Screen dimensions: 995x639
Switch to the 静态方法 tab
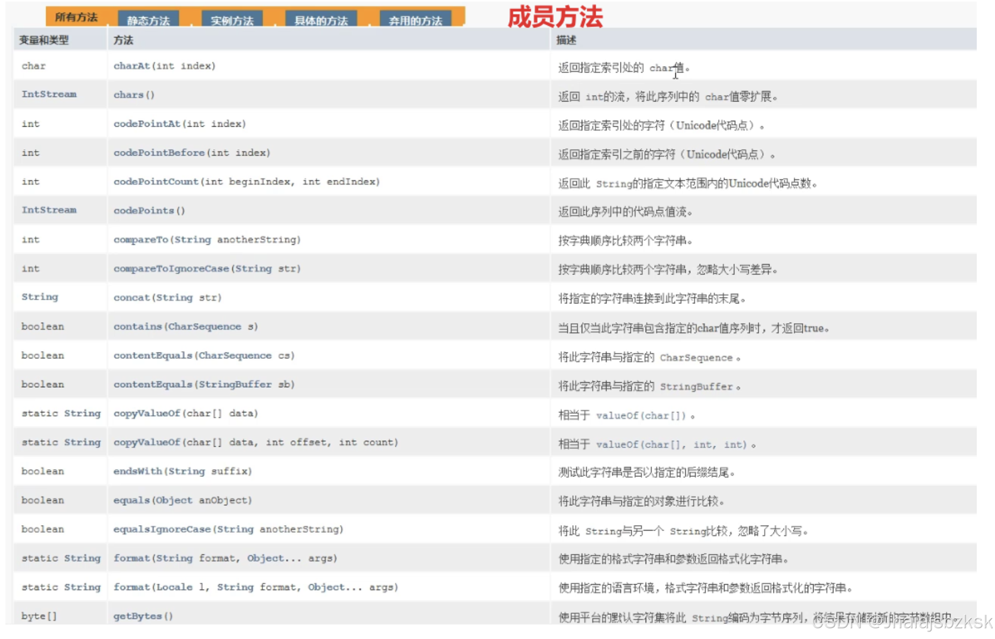click(148, 20)
